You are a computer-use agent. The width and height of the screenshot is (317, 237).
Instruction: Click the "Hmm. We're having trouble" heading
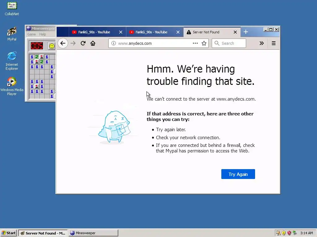tap(201, 75)
